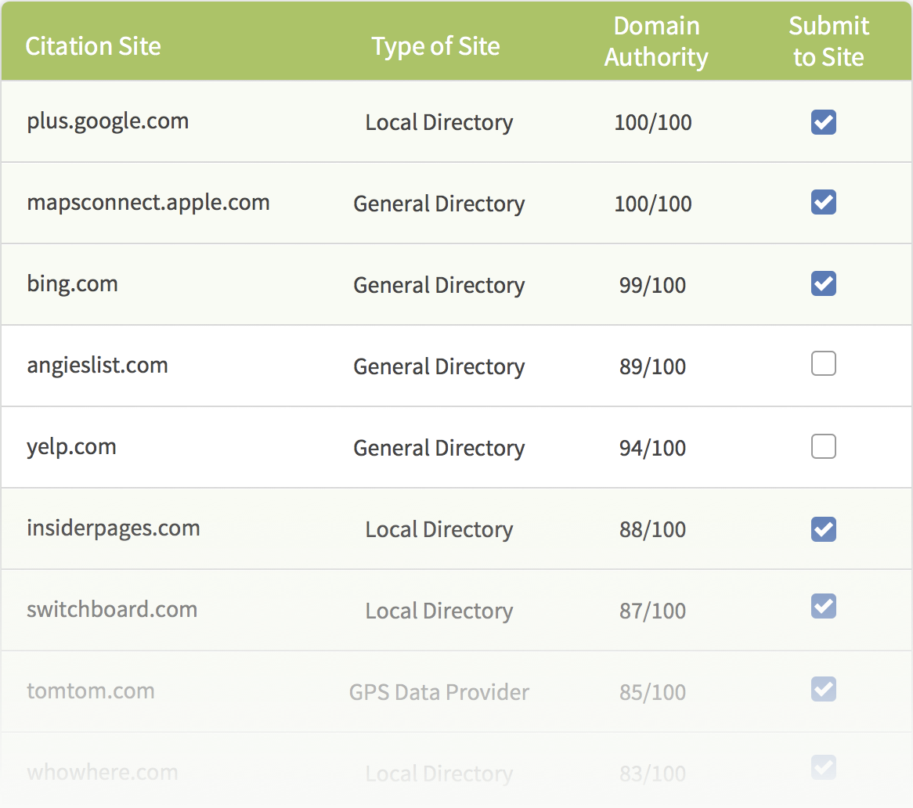
Task: Click the GPS Data Provider cell
Action: (439, 693)
